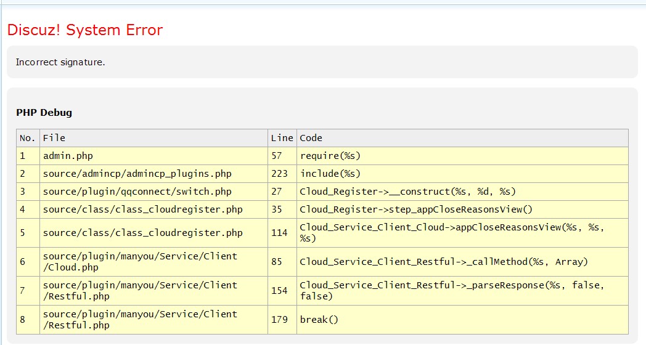Select the require(%s) code cell

pyautogui.click(x=330, y=156)
